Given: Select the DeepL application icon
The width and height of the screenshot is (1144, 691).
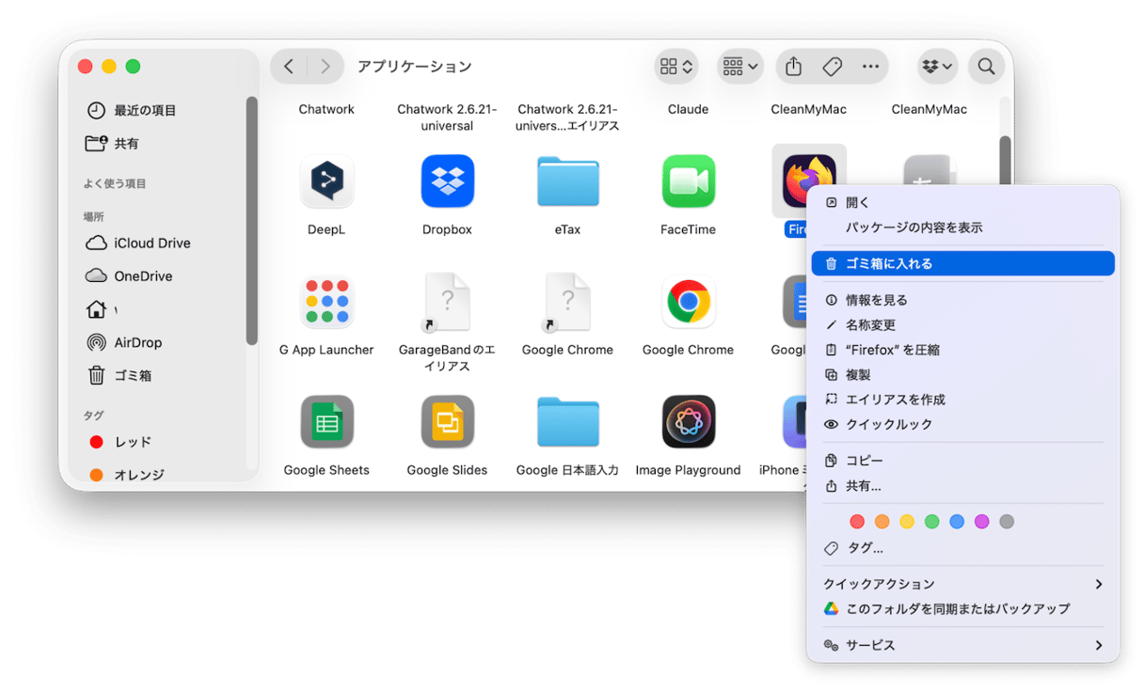Looking at the screenshot, I should pos(326,181).
